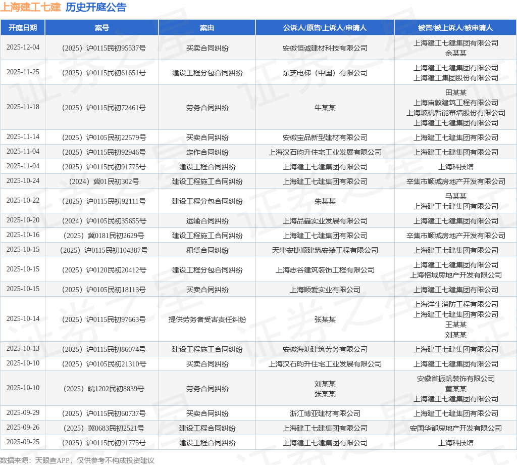Click defendant 王某某
517x465 pixels.
point(456,324)
